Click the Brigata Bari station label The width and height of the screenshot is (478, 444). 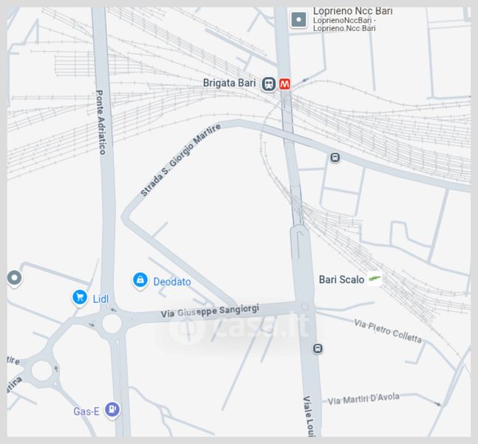point(229,83)
